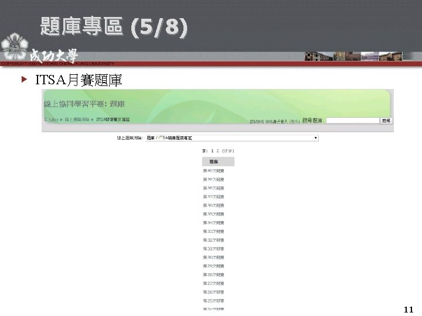Image resolution: width=422 pixels, height=316 pixels.
Task: Open the 第26次競賽 contest link
Action: 213,292
